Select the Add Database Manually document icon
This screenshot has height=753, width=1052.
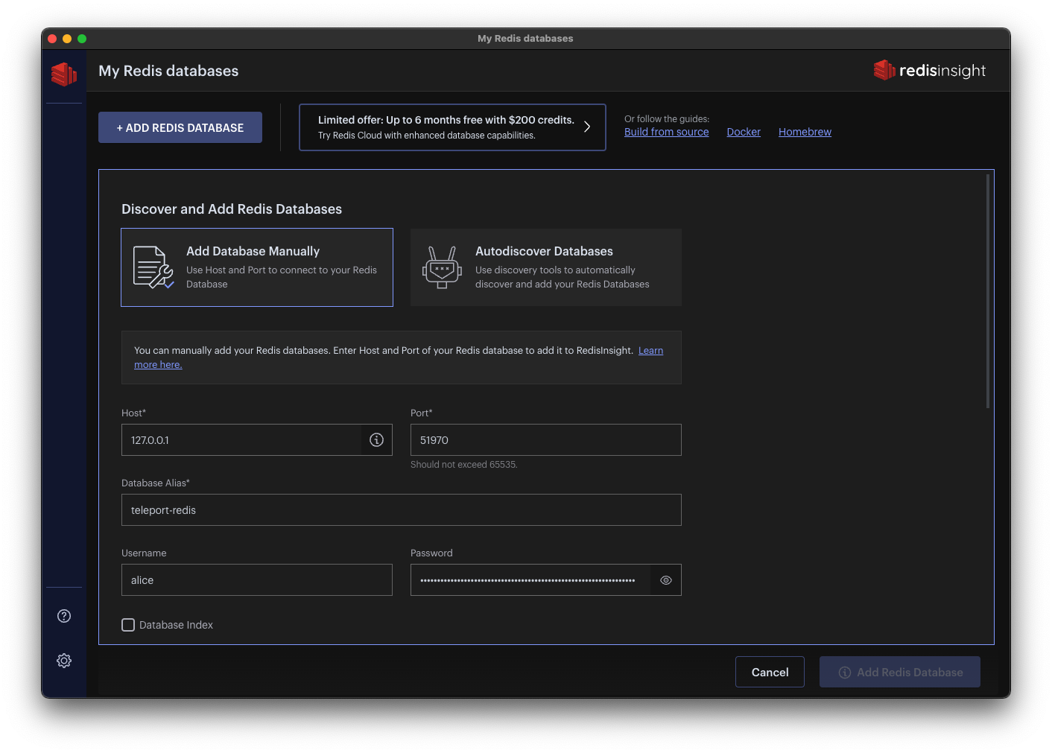tap(152, 267)
